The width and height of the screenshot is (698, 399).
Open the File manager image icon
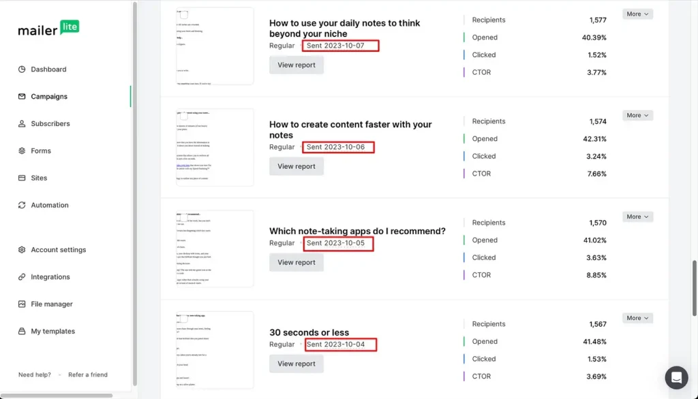22,304
